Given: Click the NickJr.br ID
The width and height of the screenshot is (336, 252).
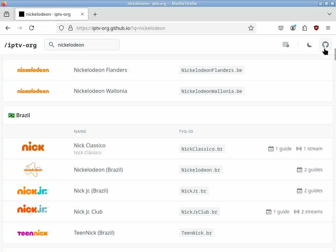Looking at the screenshot, I should point(194,191).
